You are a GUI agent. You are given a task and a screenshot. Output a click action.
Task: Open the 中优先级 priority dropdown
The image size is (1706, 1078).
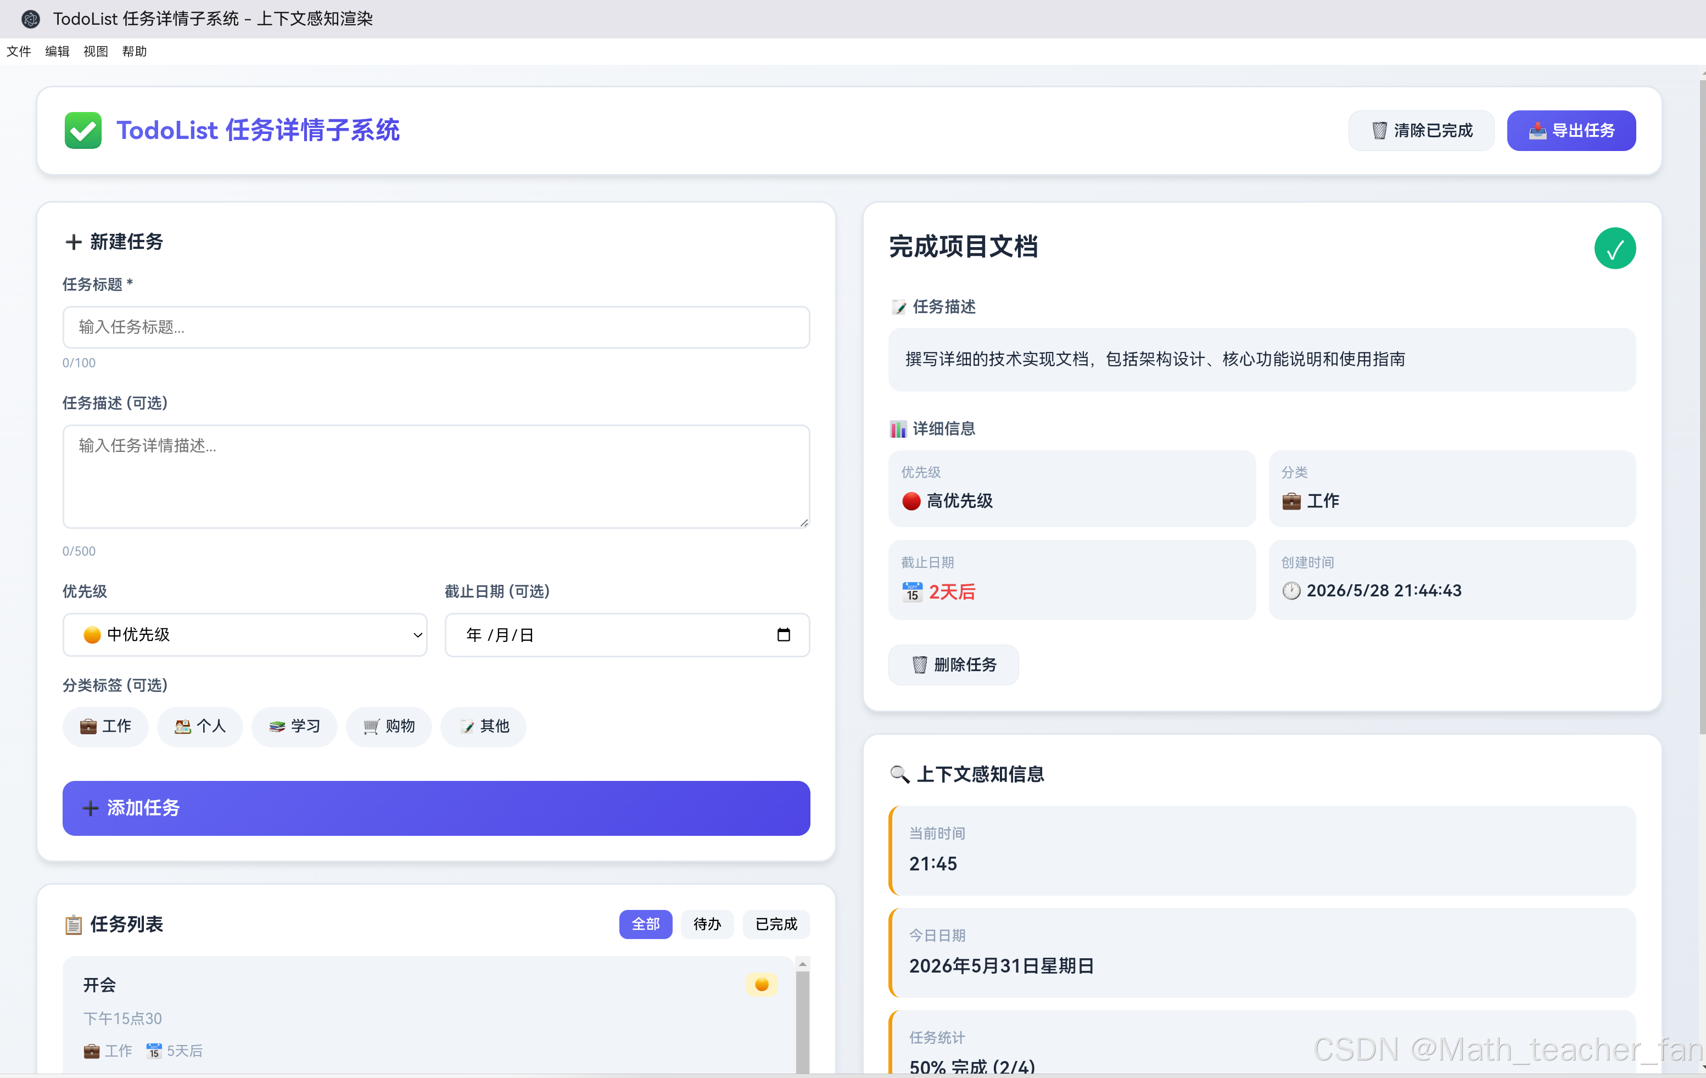click(x=245, y=635)
